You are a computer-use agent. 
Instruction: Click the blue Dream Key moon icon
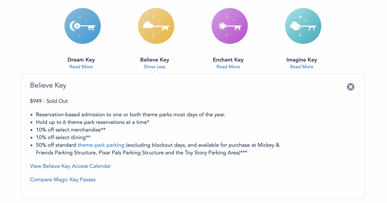point(83,26)
